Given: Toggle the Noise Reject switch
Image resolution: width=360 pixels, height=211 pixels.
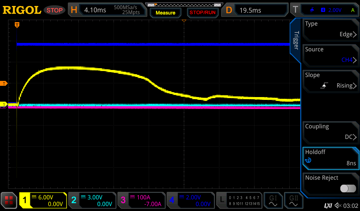Looking at the screenshot, I should 348,188.
